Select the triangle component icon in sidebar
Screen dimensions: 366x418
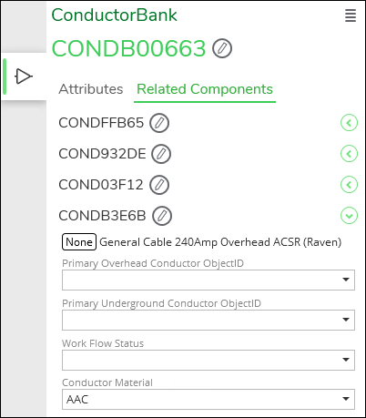24,76
